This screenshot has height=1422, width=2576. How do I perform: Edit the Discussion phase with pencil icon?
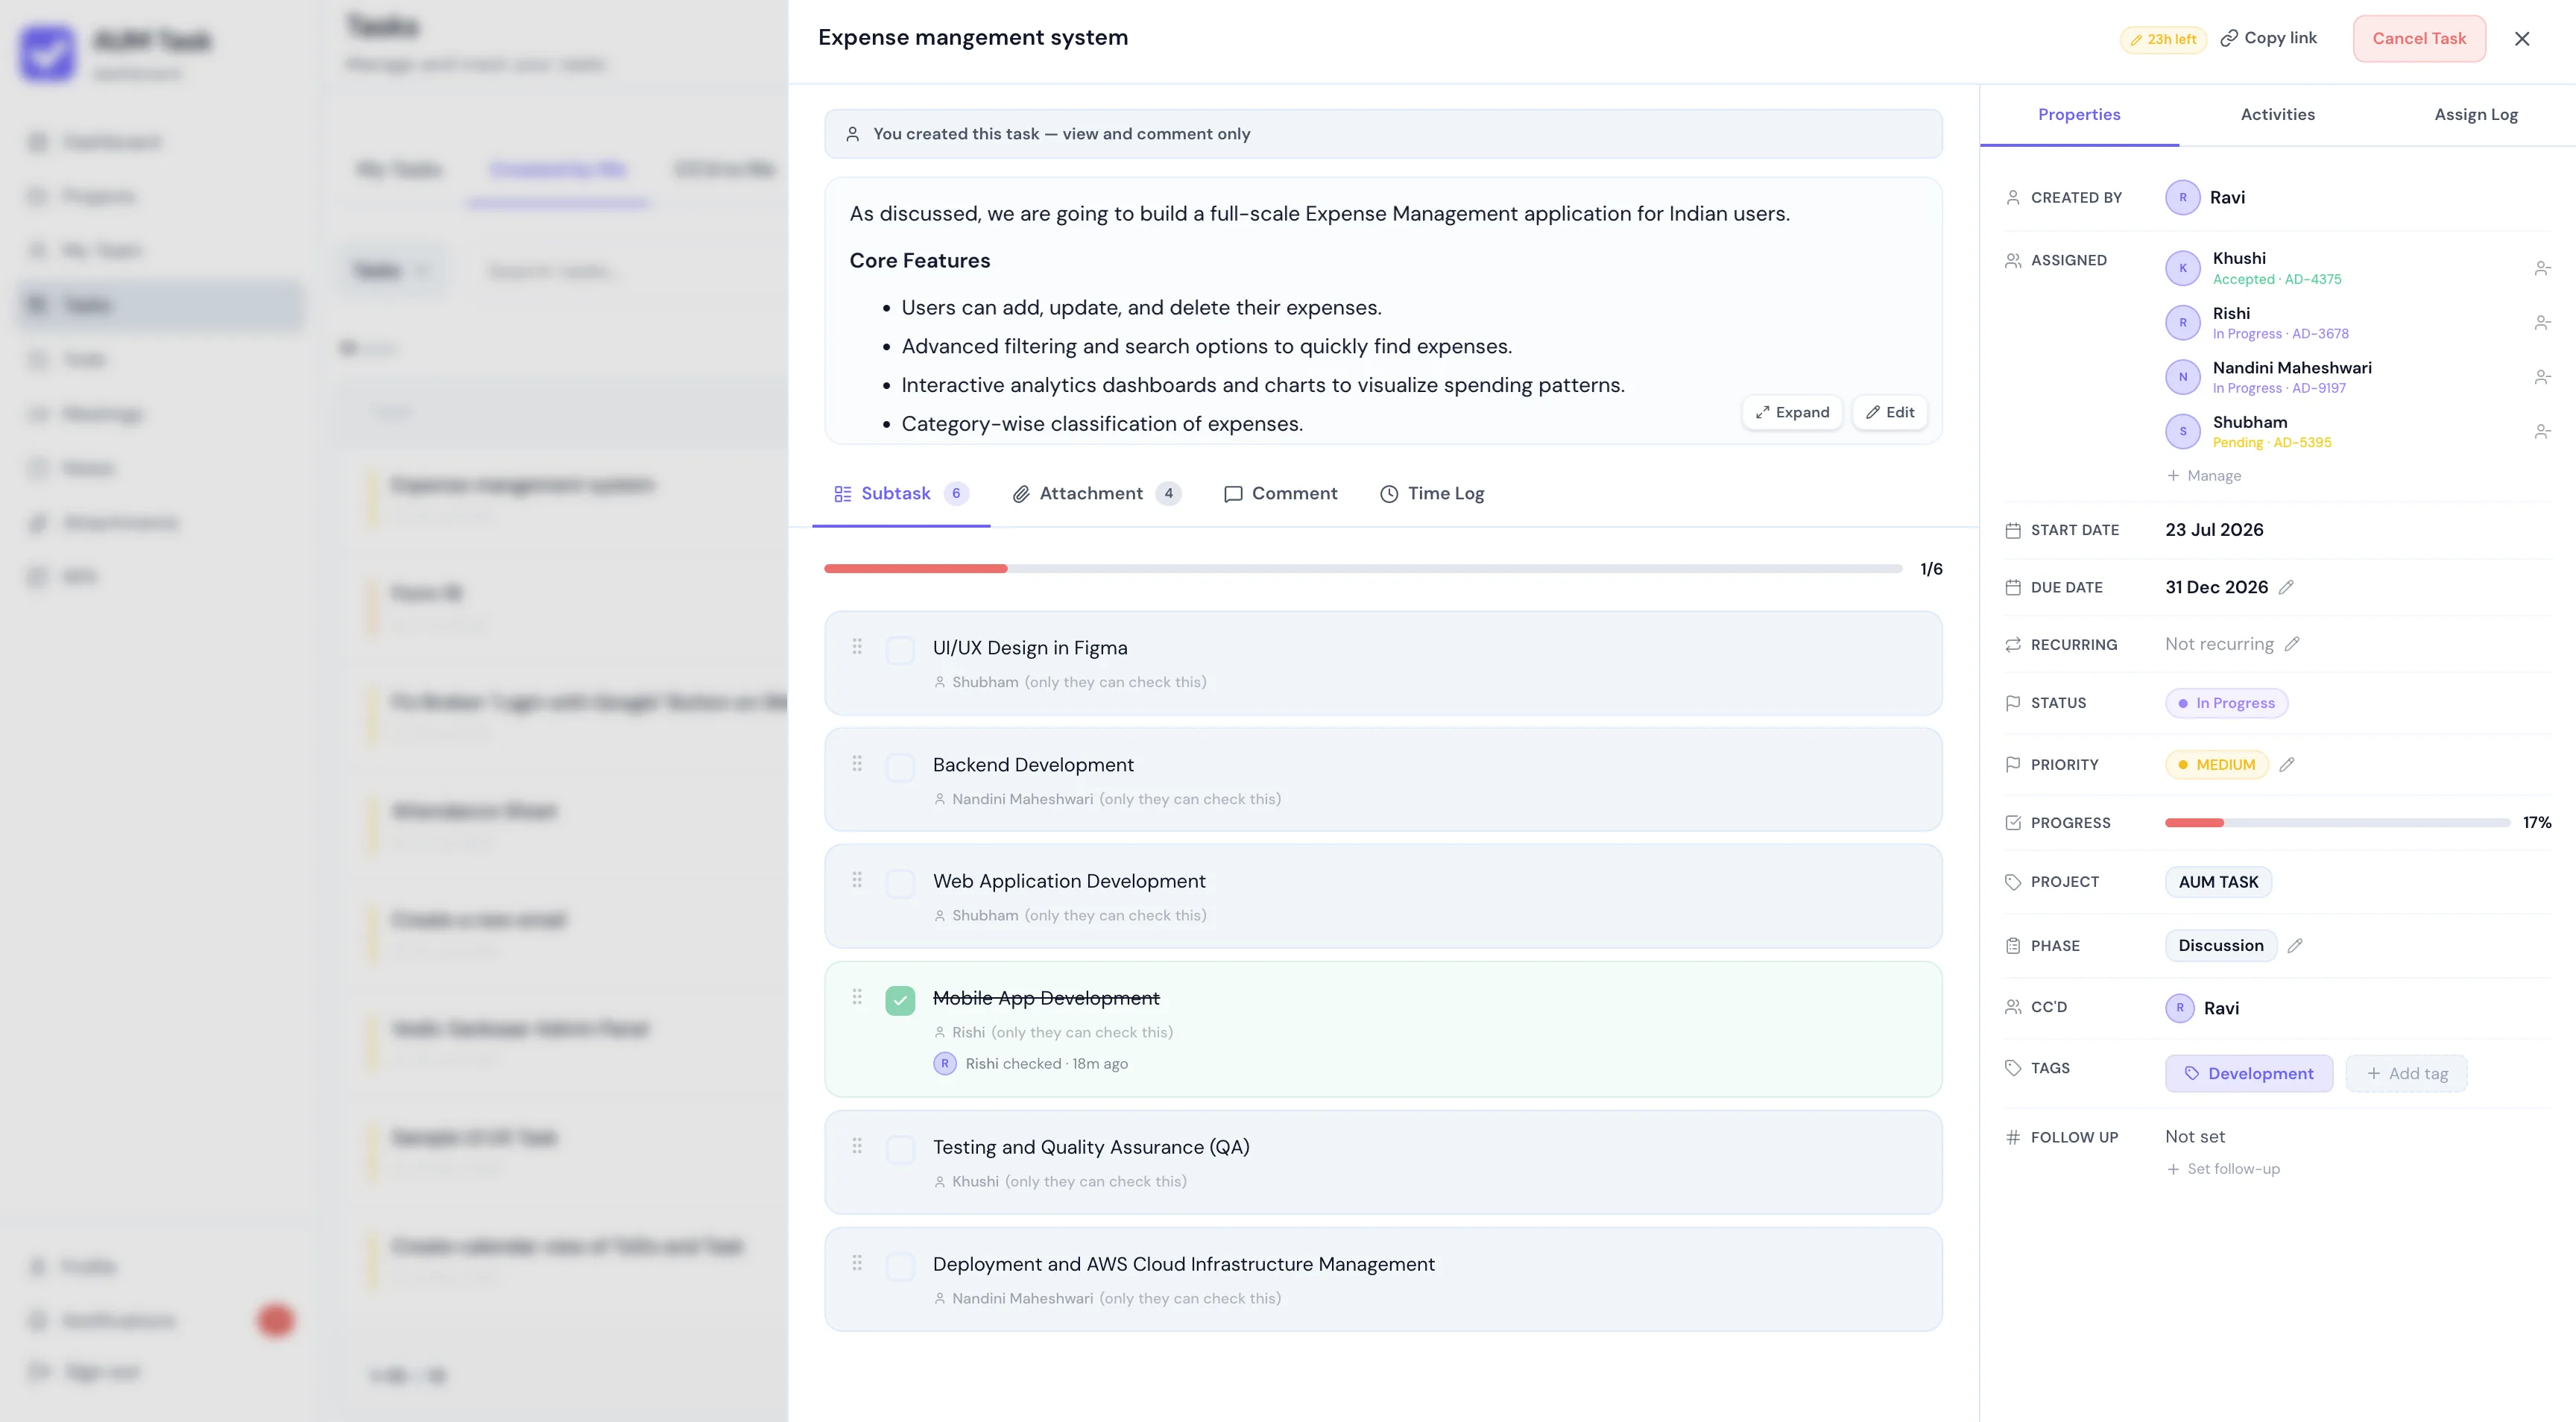click(x=2295, y=945)
